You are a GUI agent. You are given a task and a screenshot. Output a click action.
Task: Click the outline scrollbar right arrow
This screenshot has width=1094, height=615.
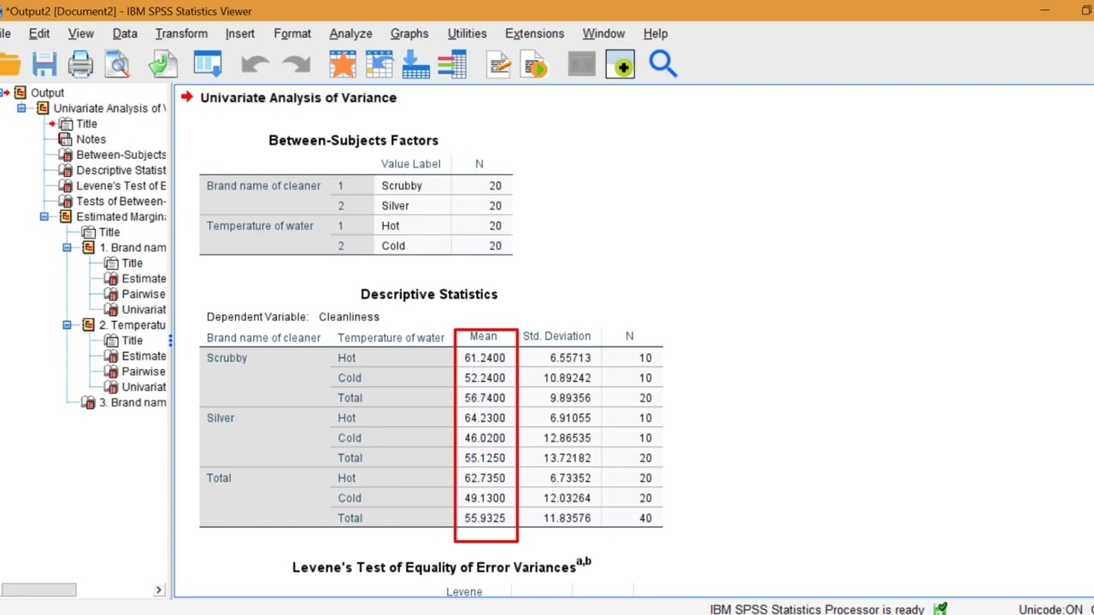click(x=158, y=589)
